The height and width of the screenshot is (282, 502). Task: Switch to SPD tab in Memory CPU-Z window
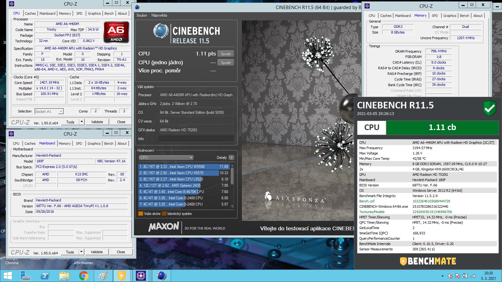click(x=435, y=16)
